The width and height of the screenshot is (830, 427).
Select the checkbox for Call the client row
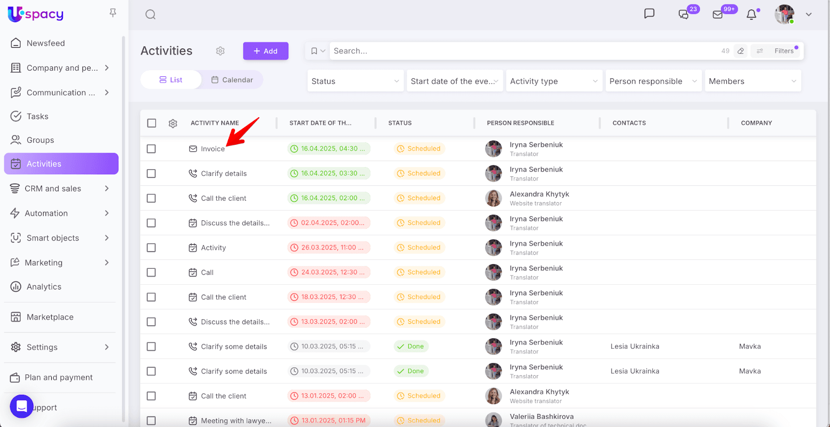click(151, 198)
